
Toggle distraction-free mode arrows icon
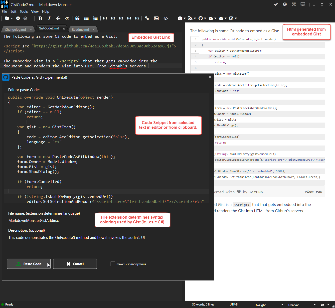[294, 4]
